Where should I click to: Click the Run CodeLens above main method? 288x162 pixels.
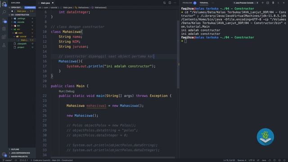(61, 91)
